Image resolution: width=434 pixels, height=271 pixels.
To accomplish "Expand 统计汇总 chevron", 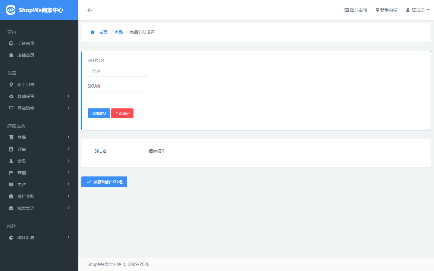I will point(69,237).
